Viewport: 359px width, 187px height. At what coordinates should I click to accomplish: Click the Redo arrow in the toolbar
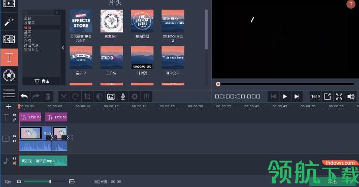point(36,97)
